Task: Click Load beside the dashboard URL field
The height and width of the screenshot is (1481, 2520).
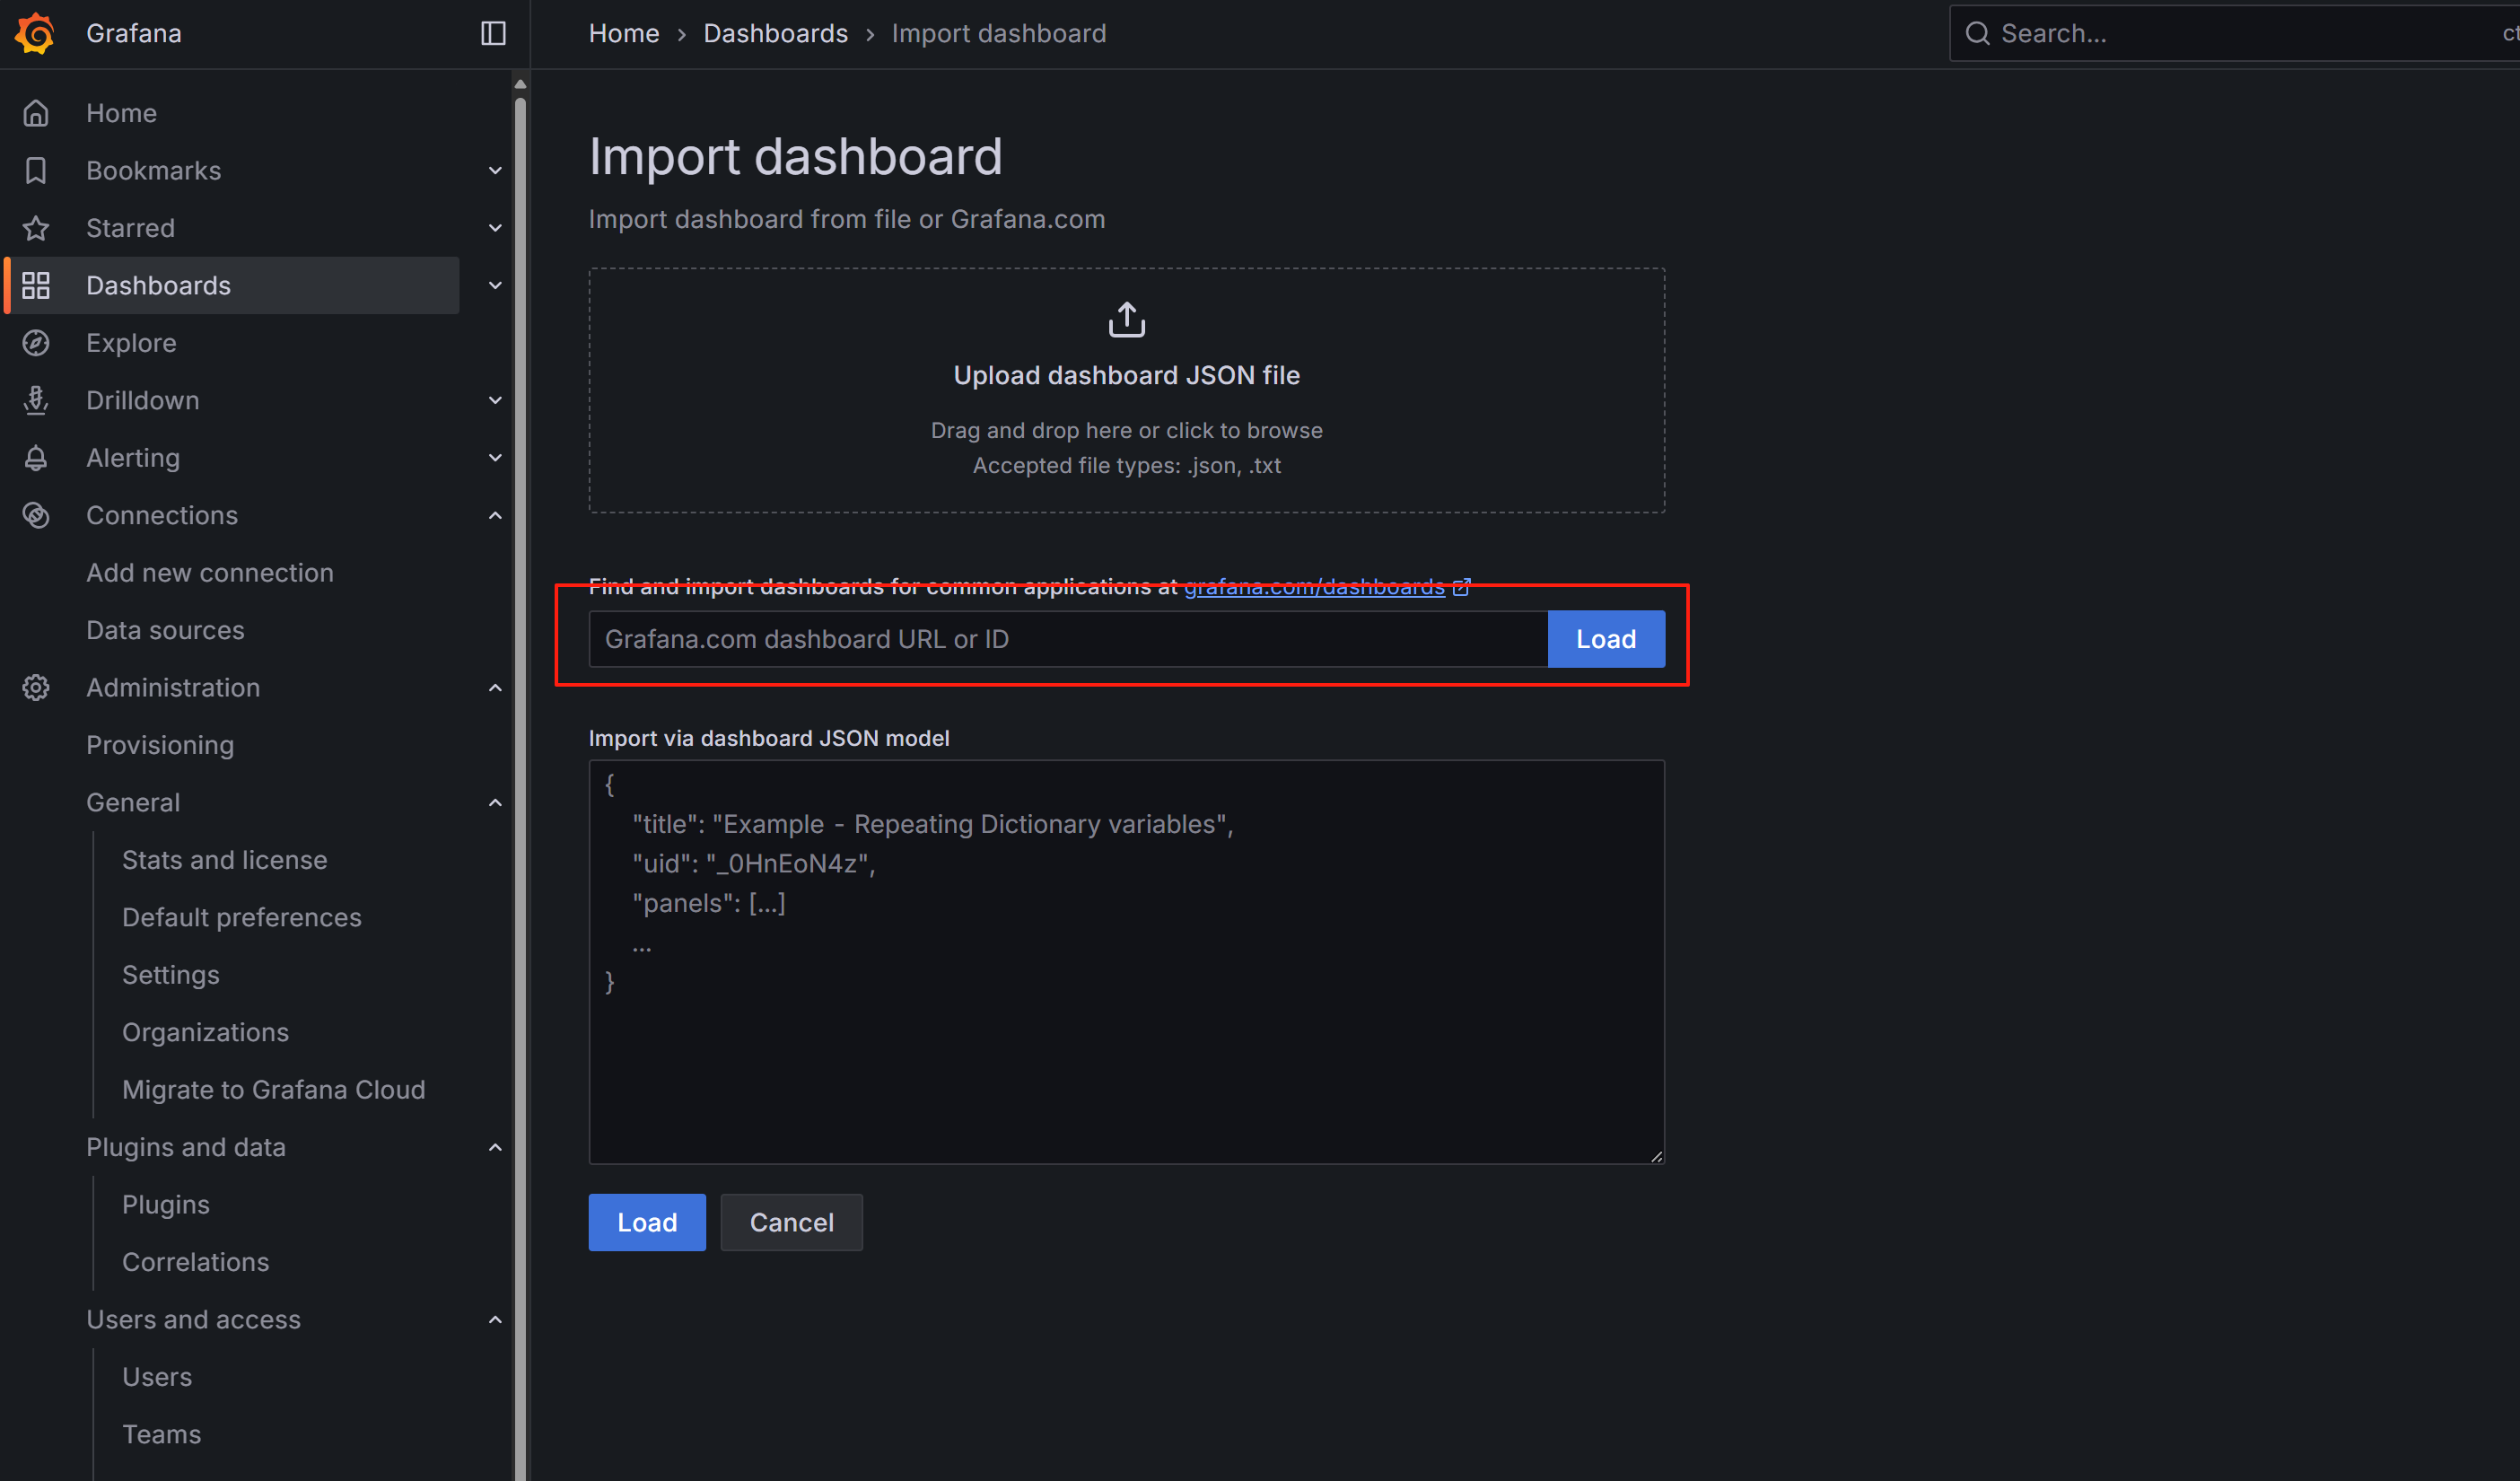Action: 1606,639
